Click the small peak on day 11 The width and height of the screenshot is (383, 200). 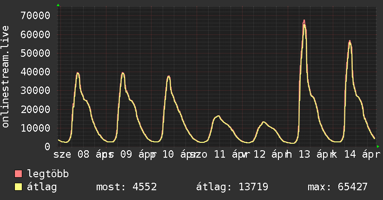pos(218,116)
